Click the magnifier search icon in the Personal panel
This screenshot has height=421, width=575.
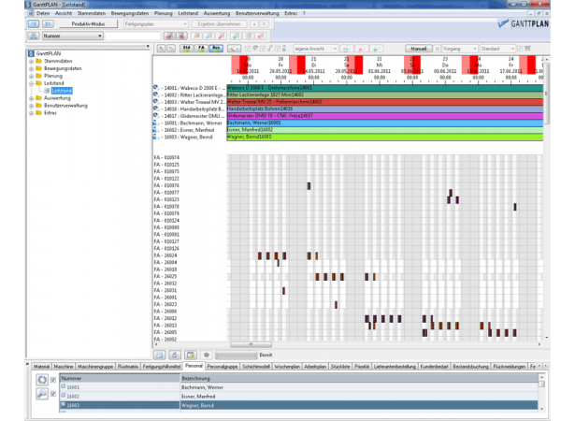pos(42,394)
